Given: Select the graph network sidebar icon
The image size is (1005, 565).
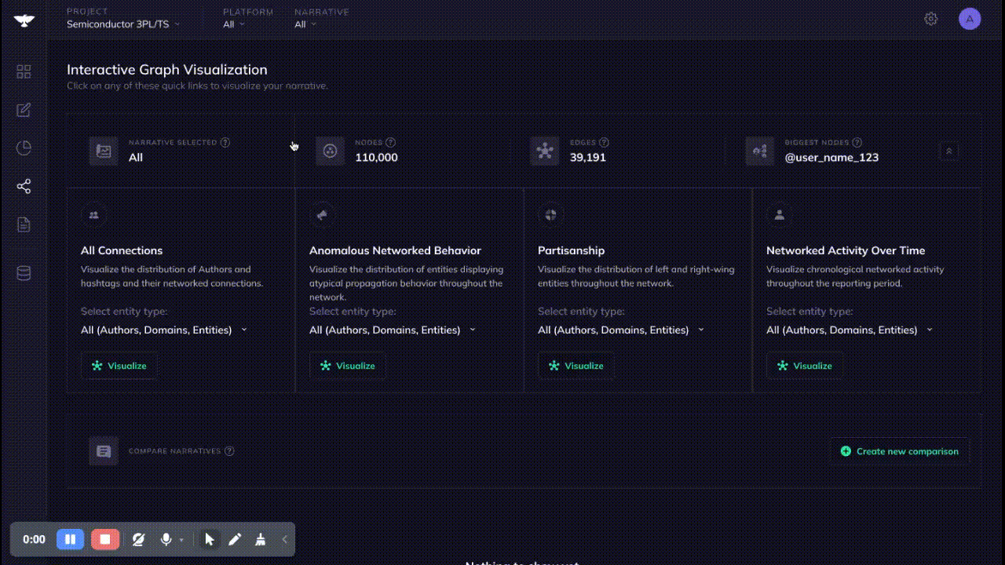Looking at the screenshot, I should pyautogui.click(x=24, y=187).
